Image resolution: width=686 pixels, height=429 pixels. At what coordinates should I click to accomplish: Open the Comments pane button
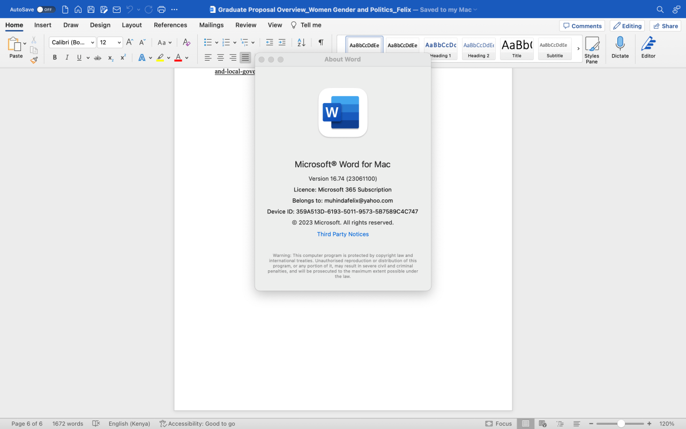click(x=582, y=26)
